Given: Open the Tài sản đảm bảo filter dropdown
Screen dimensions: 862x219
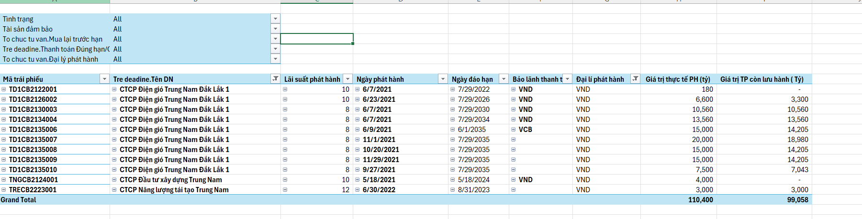Looking at the screenshot, I should pyautogui.click(x=275, y=29).
